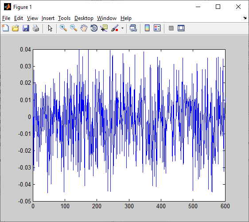The height and width of the screenshot is (222, 249).
Task: Click the dock figure arrow at the menu bar's right edge
Action: pos(245,18)
